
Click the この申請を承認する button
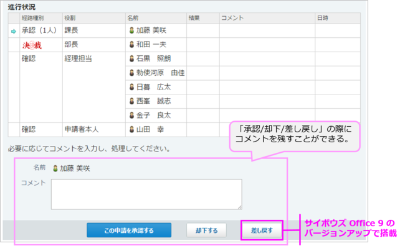(x=129, y=230)
